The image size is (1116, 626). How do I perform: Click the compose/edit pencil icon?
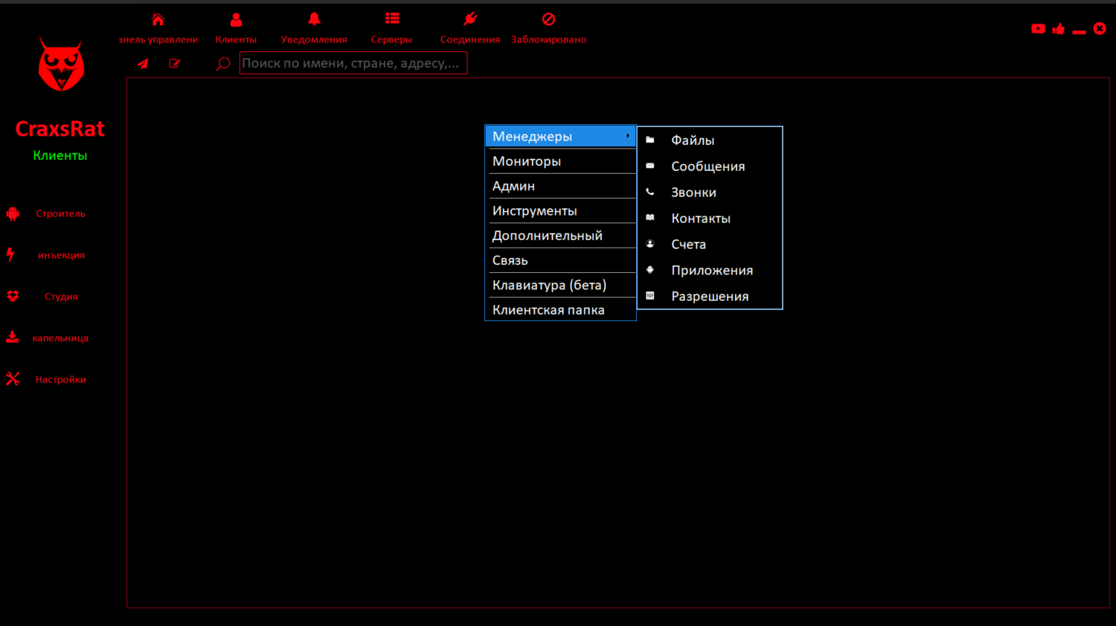pos(174,63)
